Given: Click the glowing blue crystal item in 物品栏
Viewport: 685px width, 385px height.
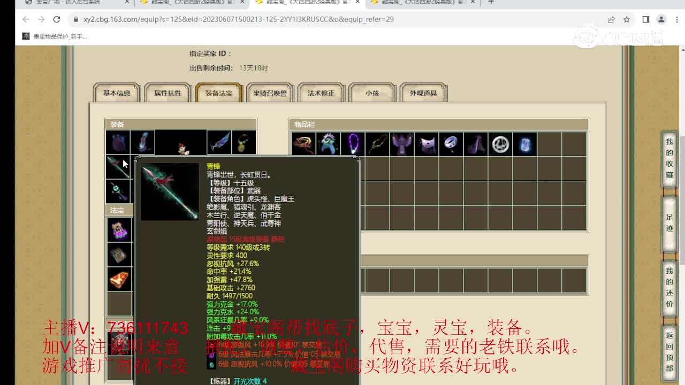Looking at the screenshot, I should [x=524, y=144].
